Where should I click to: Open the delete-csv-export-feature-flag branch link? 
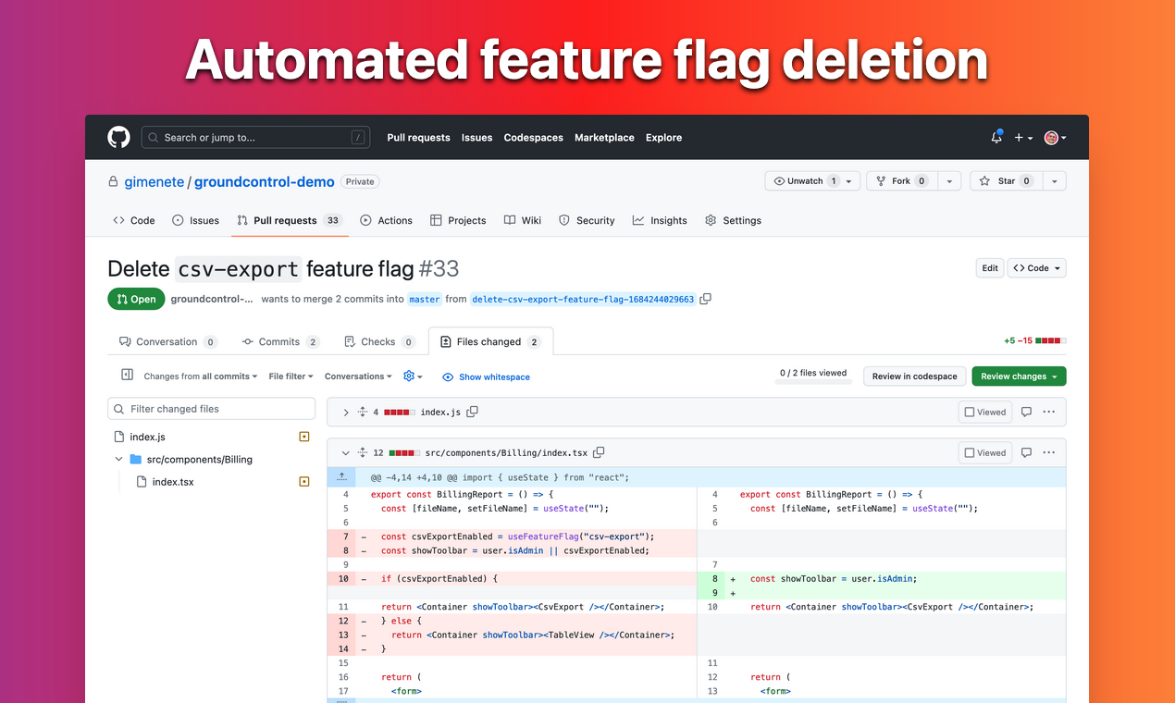tap(583, 300)
